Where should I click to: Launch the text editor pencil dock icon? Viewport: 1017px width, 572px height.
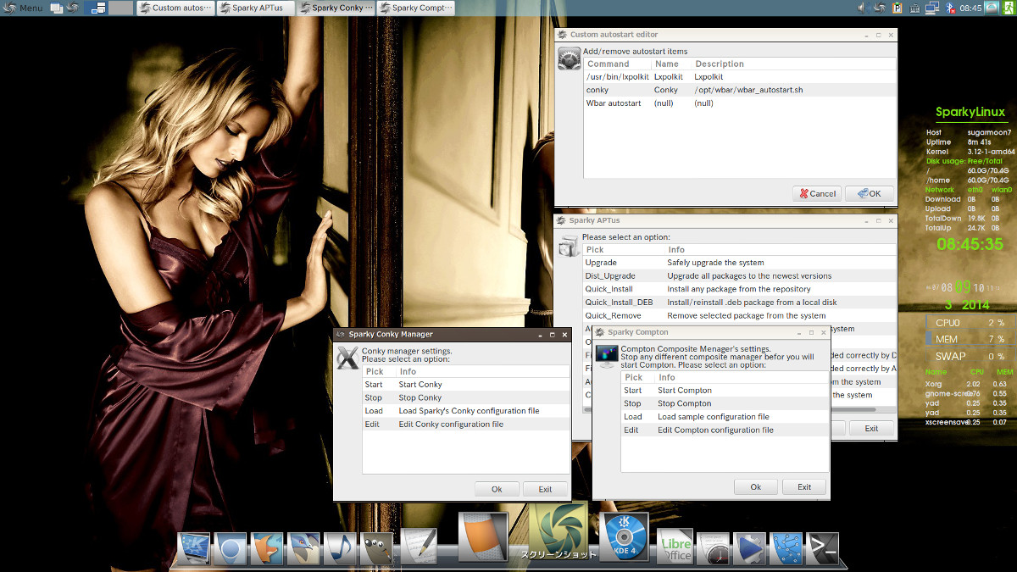click(x=418, y=547)
